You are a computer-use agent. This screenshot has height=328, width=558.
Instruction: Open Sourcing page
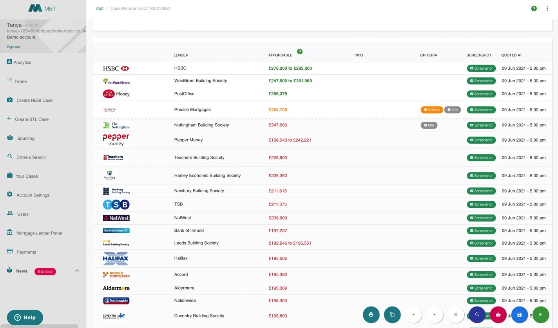[x=26, y=138]
